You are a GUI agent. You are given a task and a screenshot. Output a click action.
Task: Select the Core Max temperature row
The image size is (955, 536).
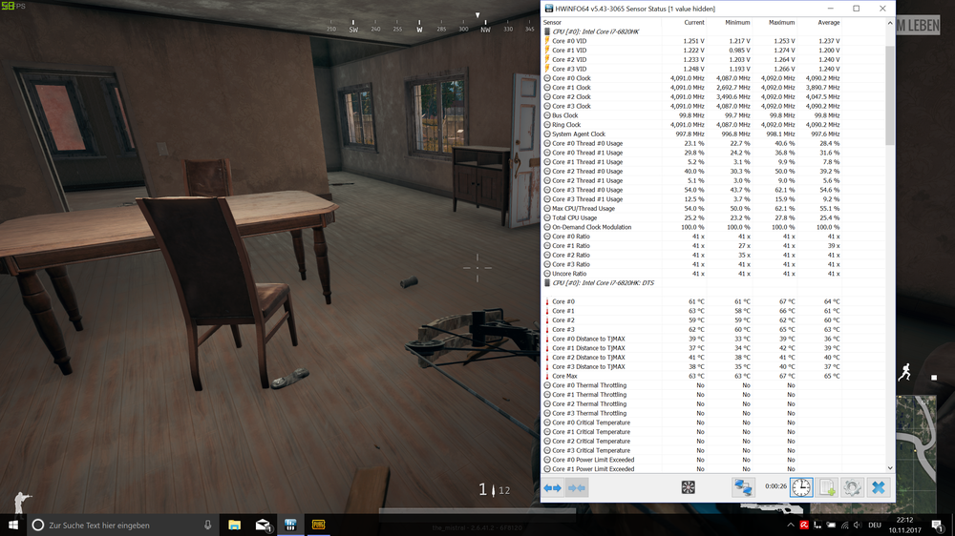563,376
